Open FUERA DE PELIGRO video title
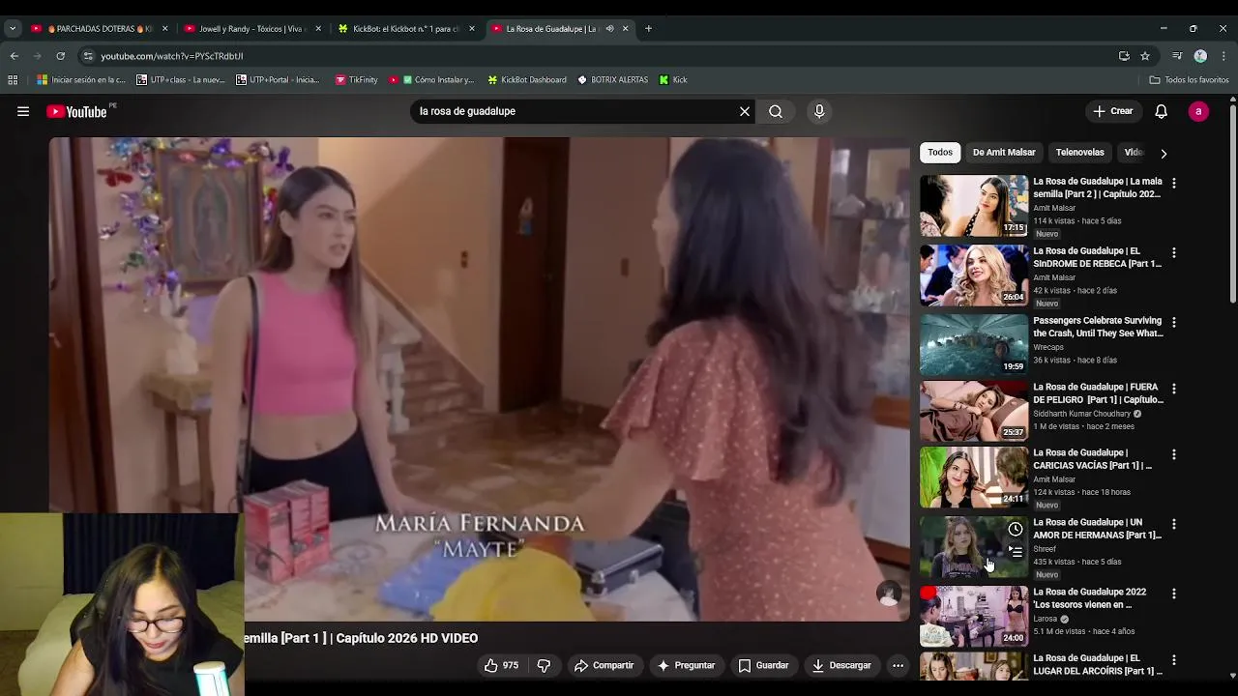Viewport: 1238px width, 696px height. click(x=1098, y=393)
